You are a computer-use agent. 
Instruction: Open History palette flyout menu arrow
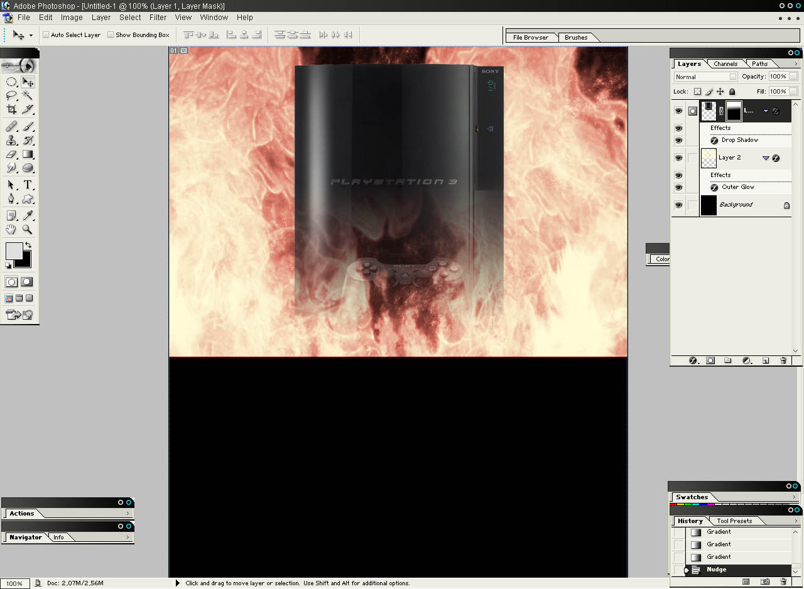click(x=796, y=521)
